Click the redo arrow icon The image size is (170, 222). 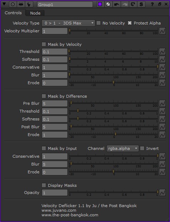coord(125,4)
